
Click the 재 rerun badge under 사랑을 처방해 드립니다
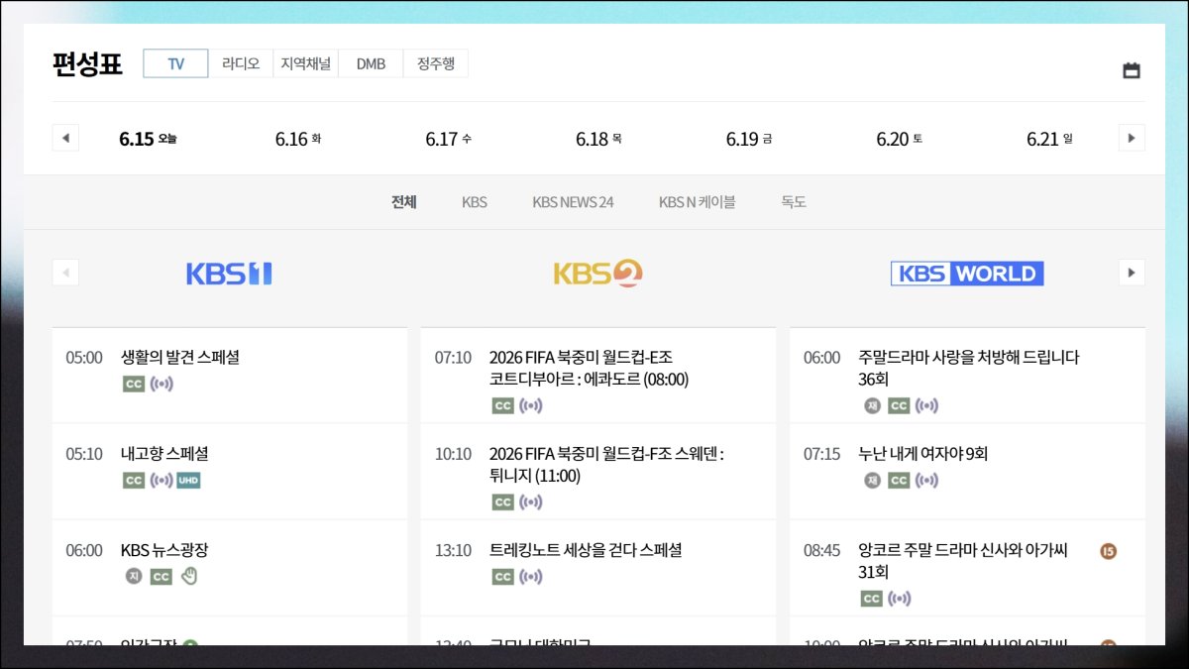tap(872, 405)
